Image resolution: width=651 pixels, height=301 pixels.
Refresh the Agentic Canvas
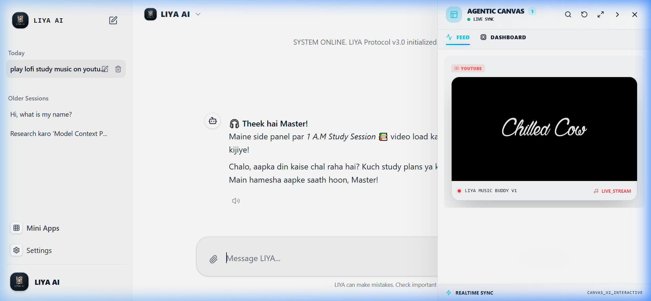tap(584, 15)
